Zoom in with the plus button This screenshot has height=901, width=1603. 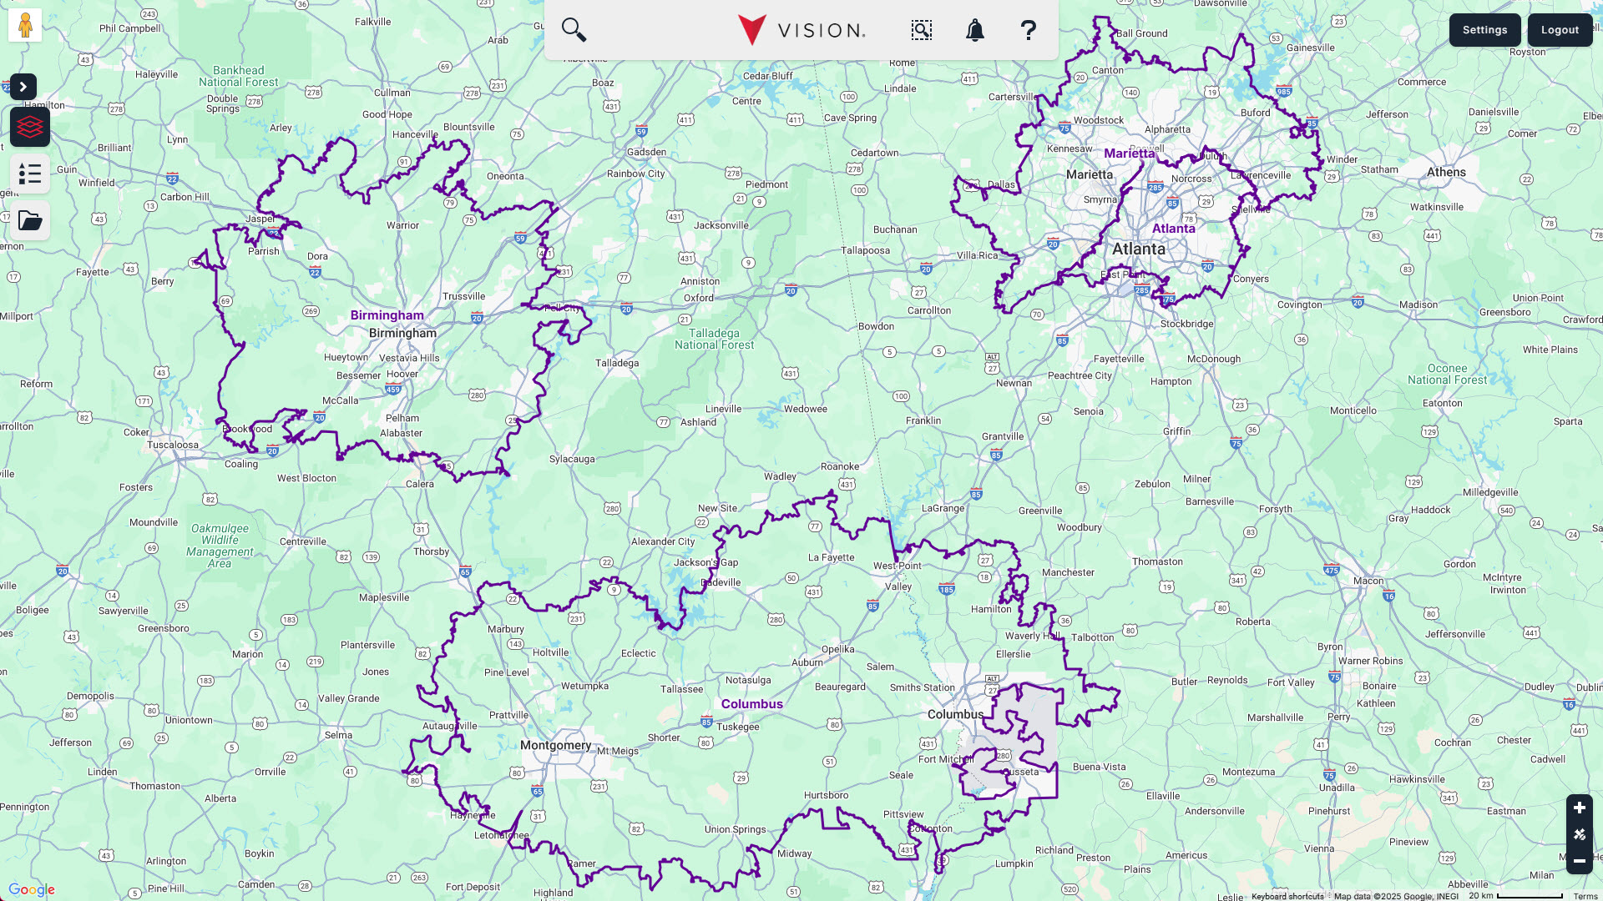(1579, 808)
